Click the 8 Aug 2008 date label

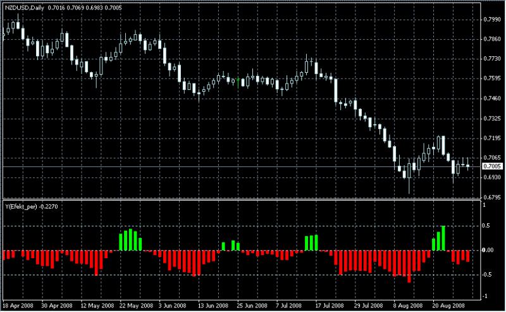pos(407,306)
